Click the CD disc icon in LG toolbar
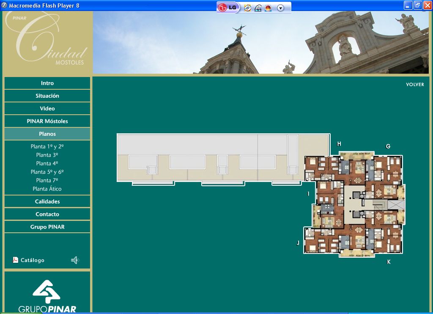This screenshot has height=314, width=433. point(248,8)
